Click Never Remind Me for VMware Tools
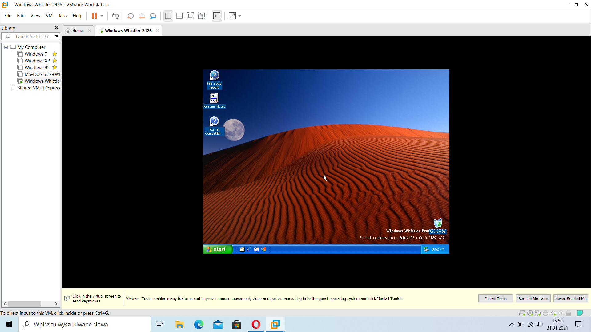The width and height of the screenshot is (591, 332). 570,298
